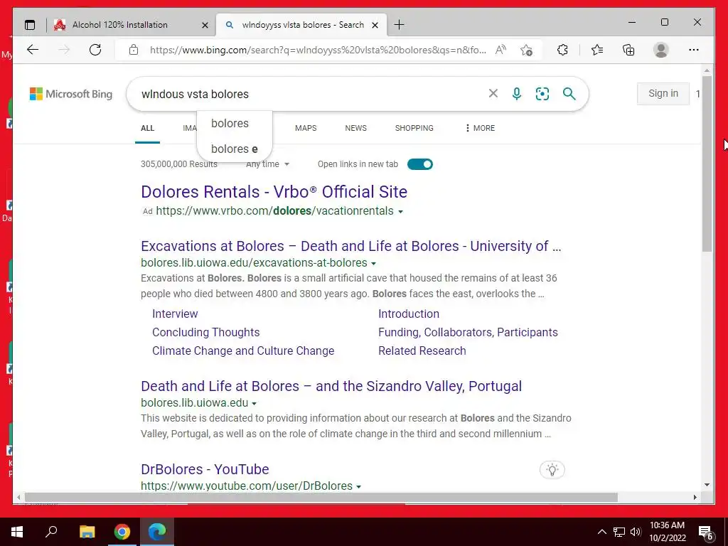Click the browser address bar URL
Image resolution: width=728 pixels, height=546 pixels.
click(318, 50)
